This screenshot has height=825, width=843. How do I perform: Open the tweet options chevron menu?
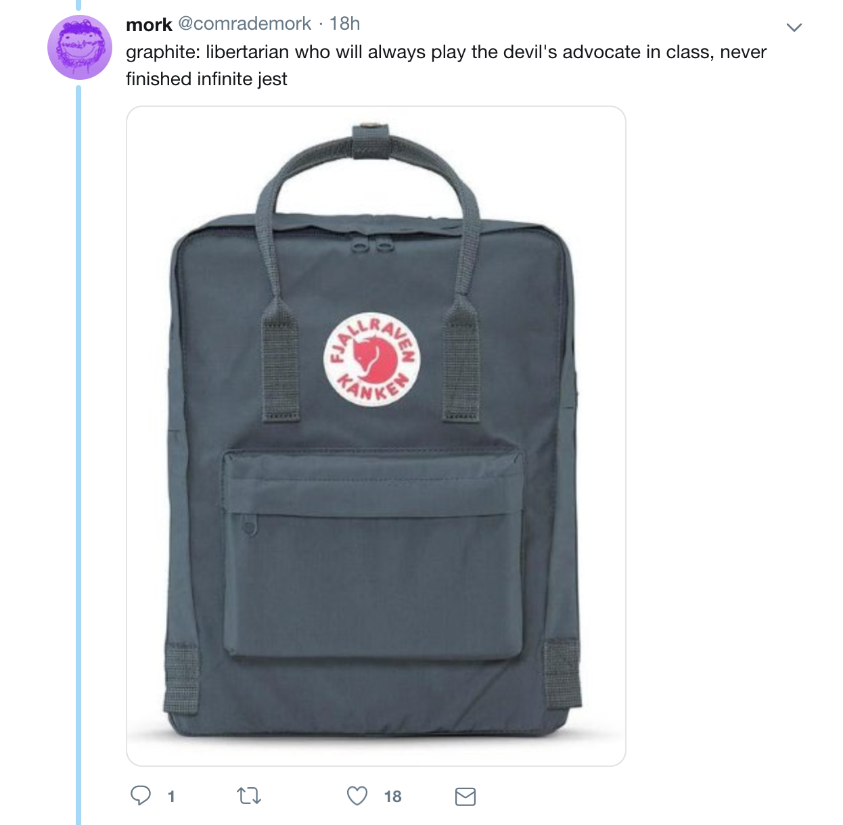794,28
